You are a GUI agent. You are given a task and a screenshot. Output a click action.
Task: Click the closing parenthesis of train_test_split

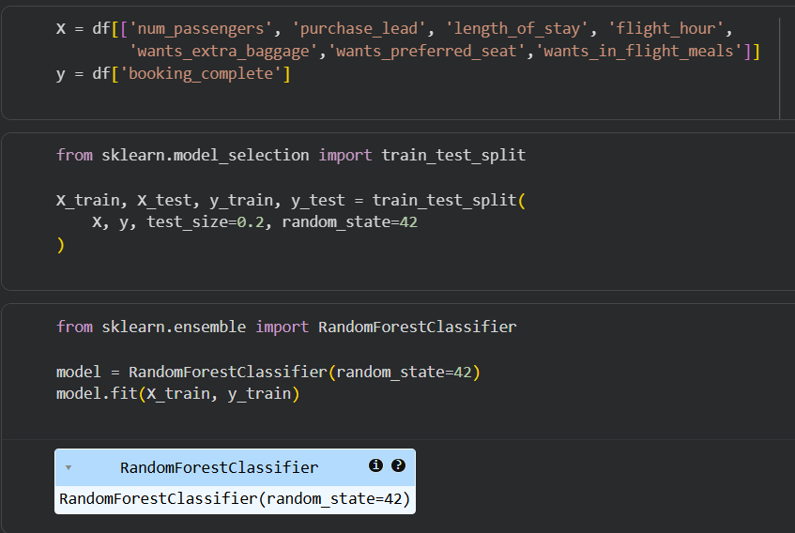coord(61,245)
